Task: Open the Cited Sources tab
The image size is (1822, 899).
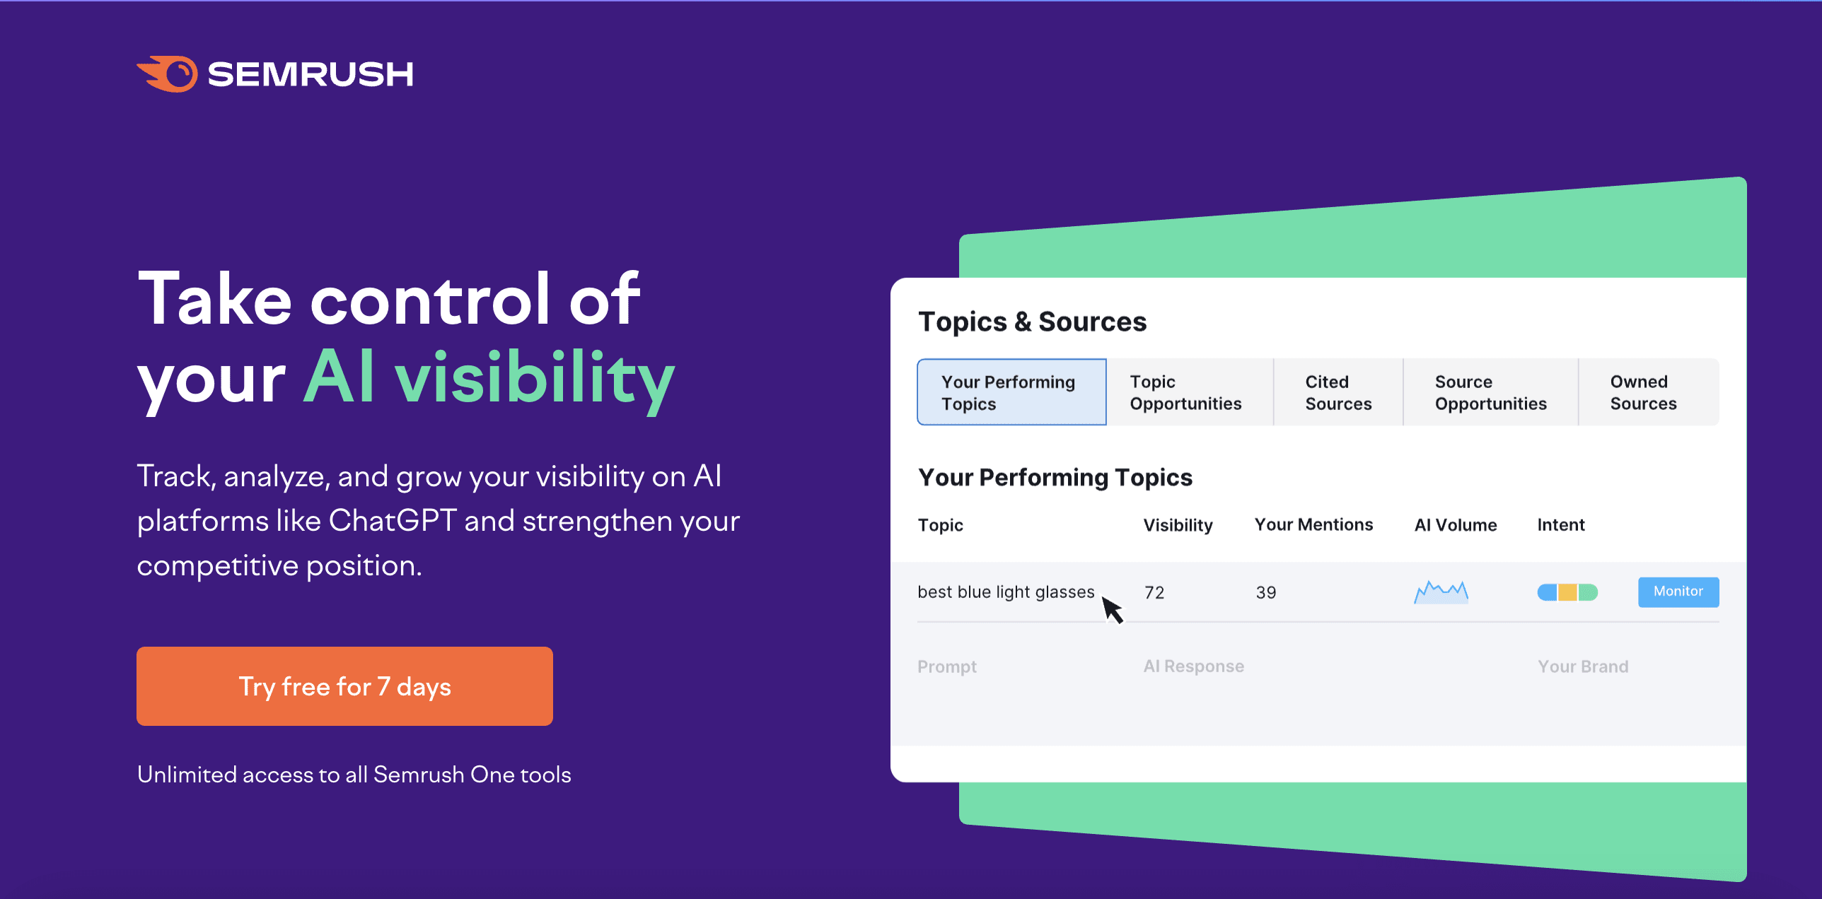Action: coord(1338,393)
